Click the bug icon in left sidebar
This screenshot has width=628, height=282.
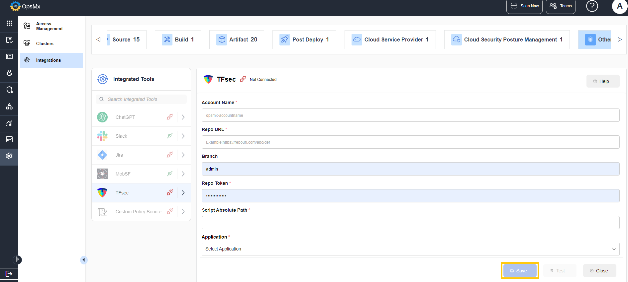[9, 73]
